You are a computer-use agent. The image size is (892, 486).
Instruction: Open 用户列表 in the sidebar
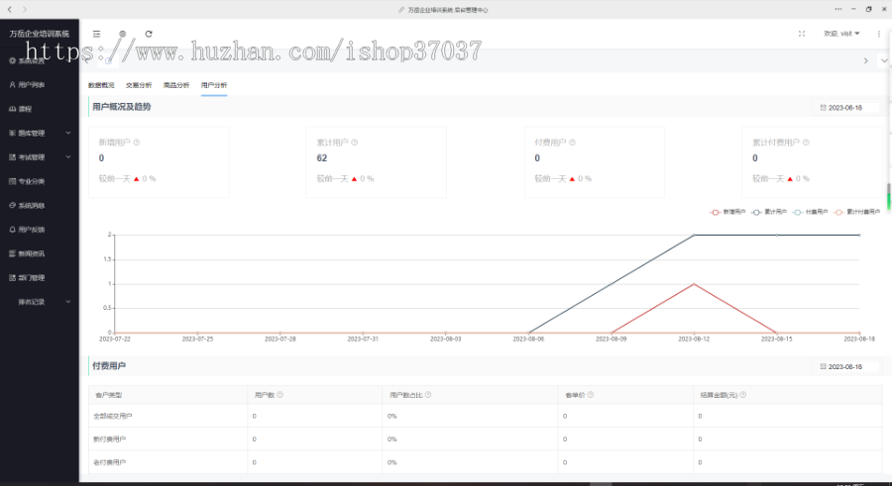tap(26, 85)
